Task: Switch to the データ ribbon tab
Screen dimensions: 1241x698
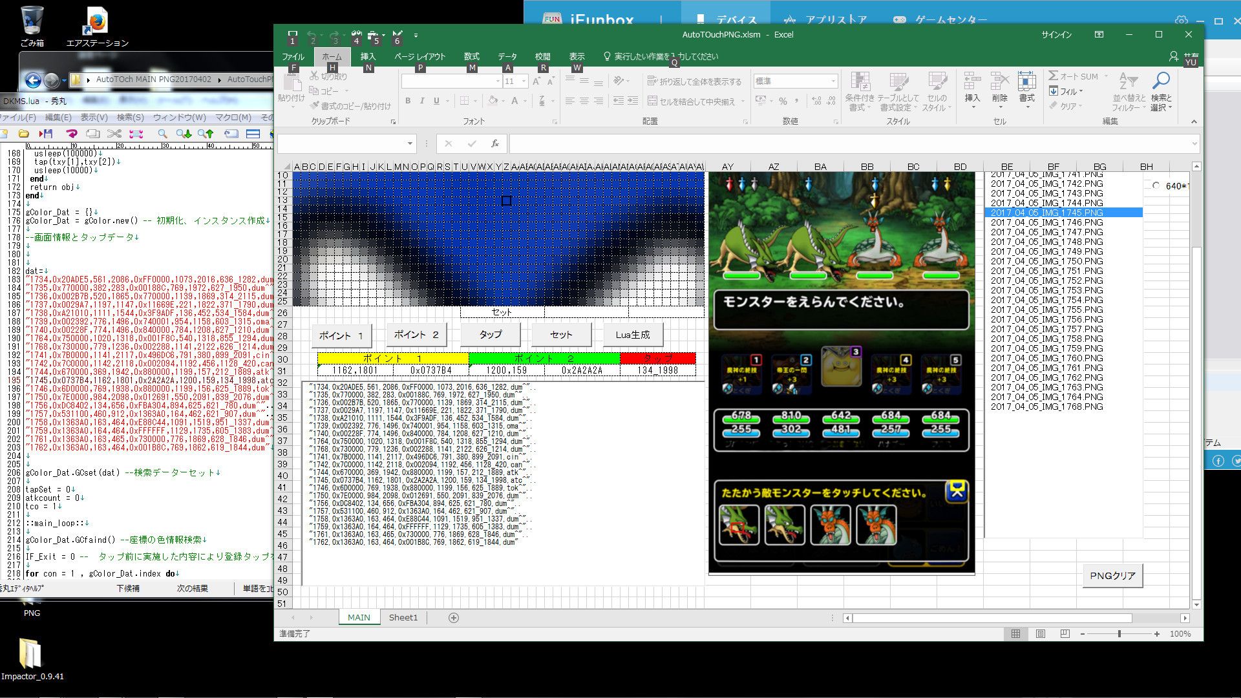Action: tap(507, 57)
